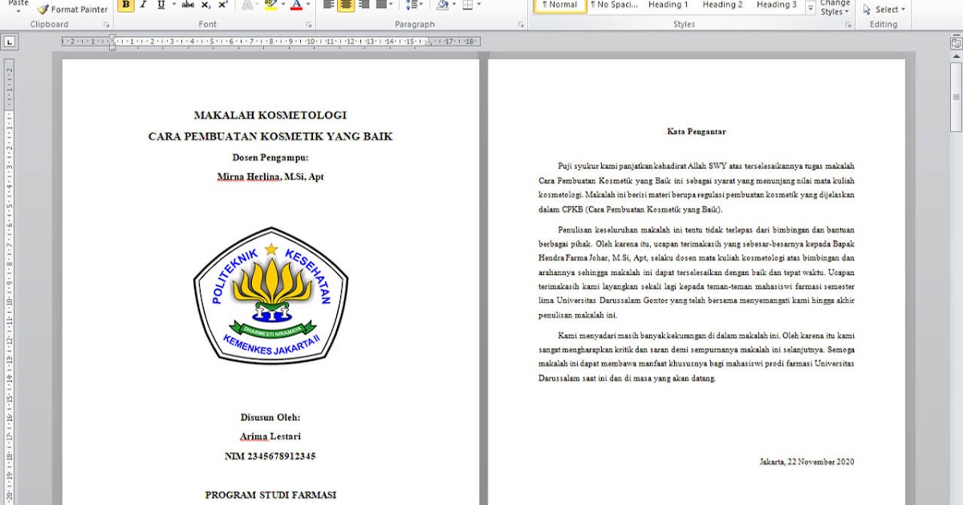The height and width of the screenshot is (505, 963).
Task: Click the 'Kata Pengantar' heading
Action: pyautogui.click(x=697, y=131)
